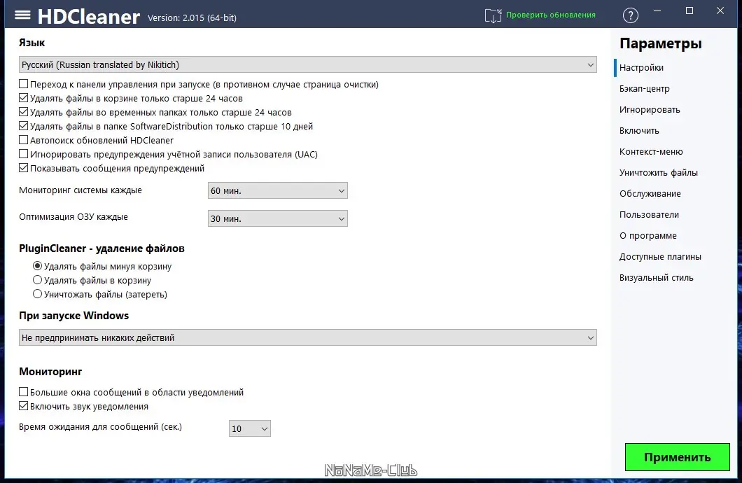
Task: Open Мониторинг системы каждые 60 мин. dropdown
Action: tap(278, 190)
